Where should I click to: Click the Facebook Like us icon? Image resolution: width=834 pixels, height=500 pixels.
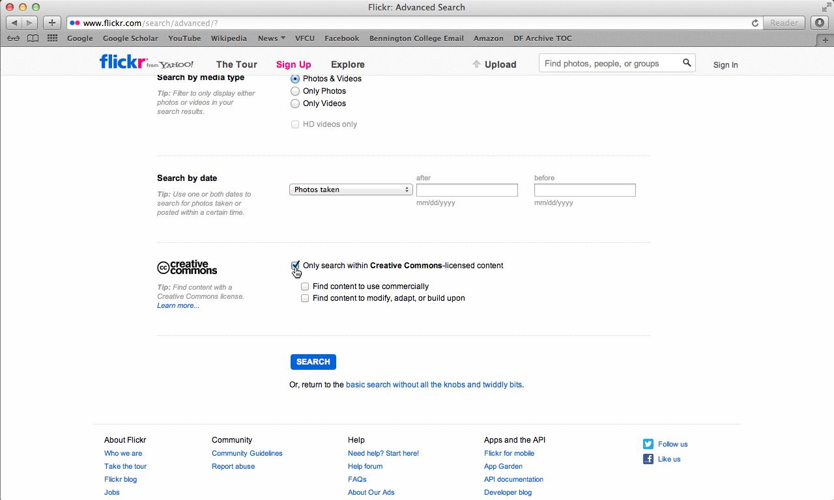pyautogui.click(x=648, y=459)
